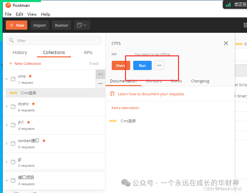The width and height of the screenshot is (247, 193).
Task: Collapse the cms collection chevron
Action: pos(6,79)
